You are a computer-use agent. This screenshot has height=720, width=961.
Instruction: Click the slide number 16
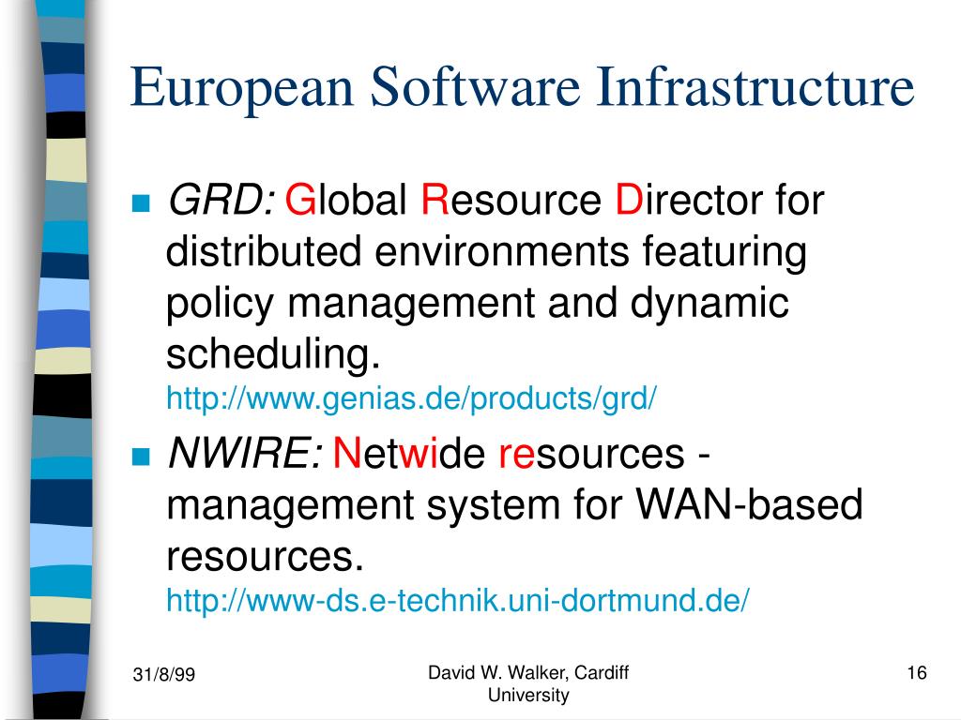917,673
